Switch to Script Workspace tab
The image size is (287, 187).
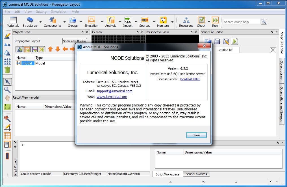[x=168, y=174]
